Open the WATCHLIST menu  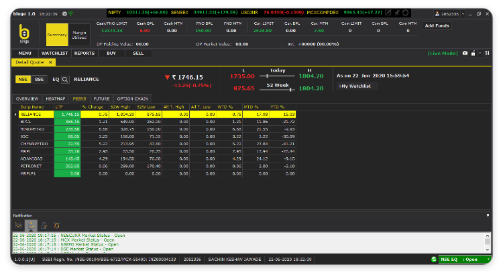coord(54,54)
